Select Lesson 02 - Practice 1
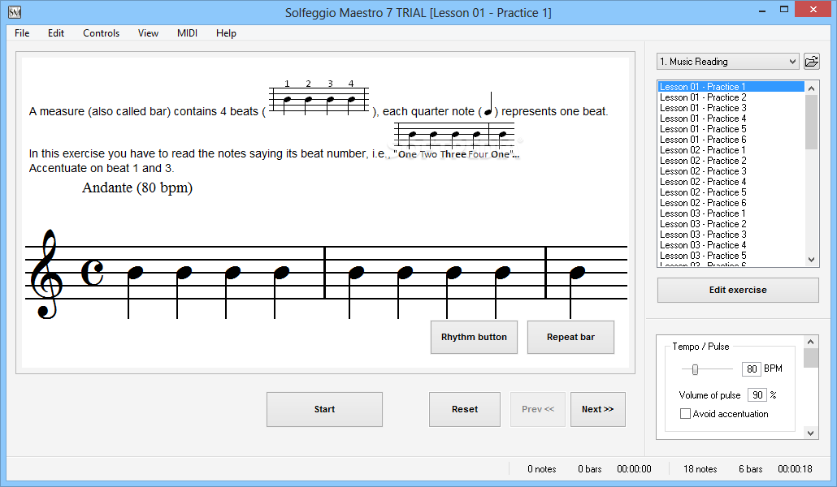 731,150
